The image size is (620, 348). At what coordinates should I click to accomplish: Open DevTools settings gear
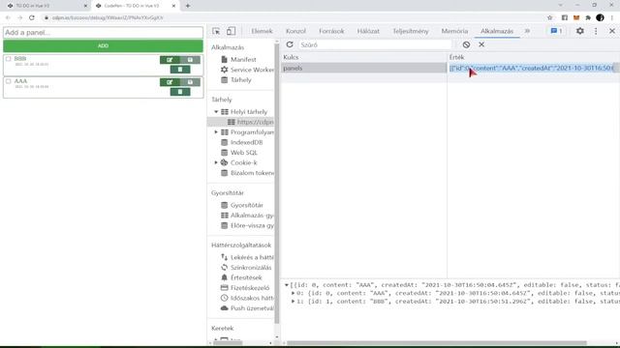(579, 31)
